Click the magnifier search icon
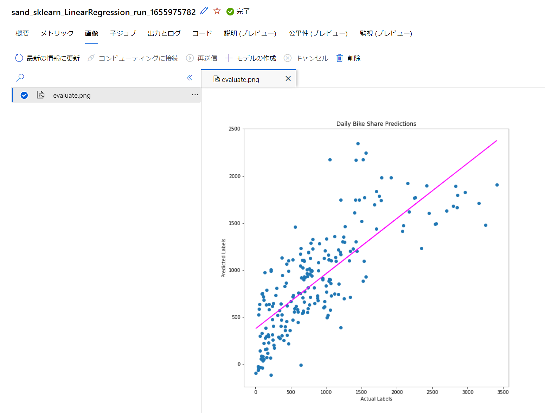The width and height of the screenshot is (545, 413). click(20, 77)
